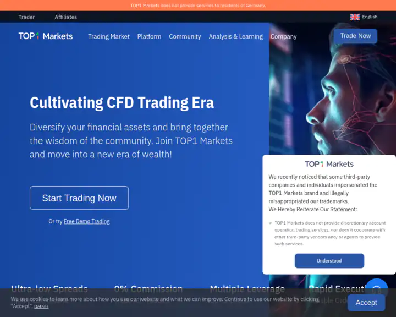Open the Company menu
The image size is (396, 317).
point(283,36)
